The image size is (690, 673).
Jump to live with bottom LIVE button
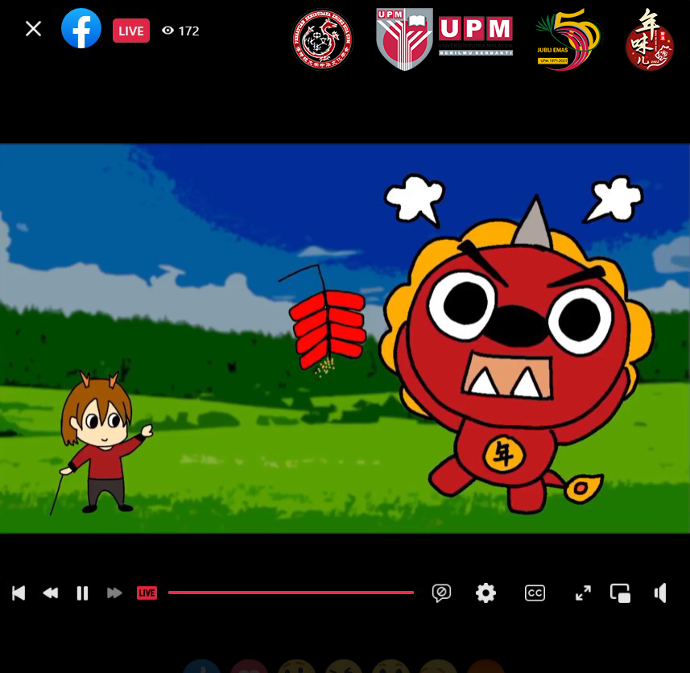[x=147, y=593]
